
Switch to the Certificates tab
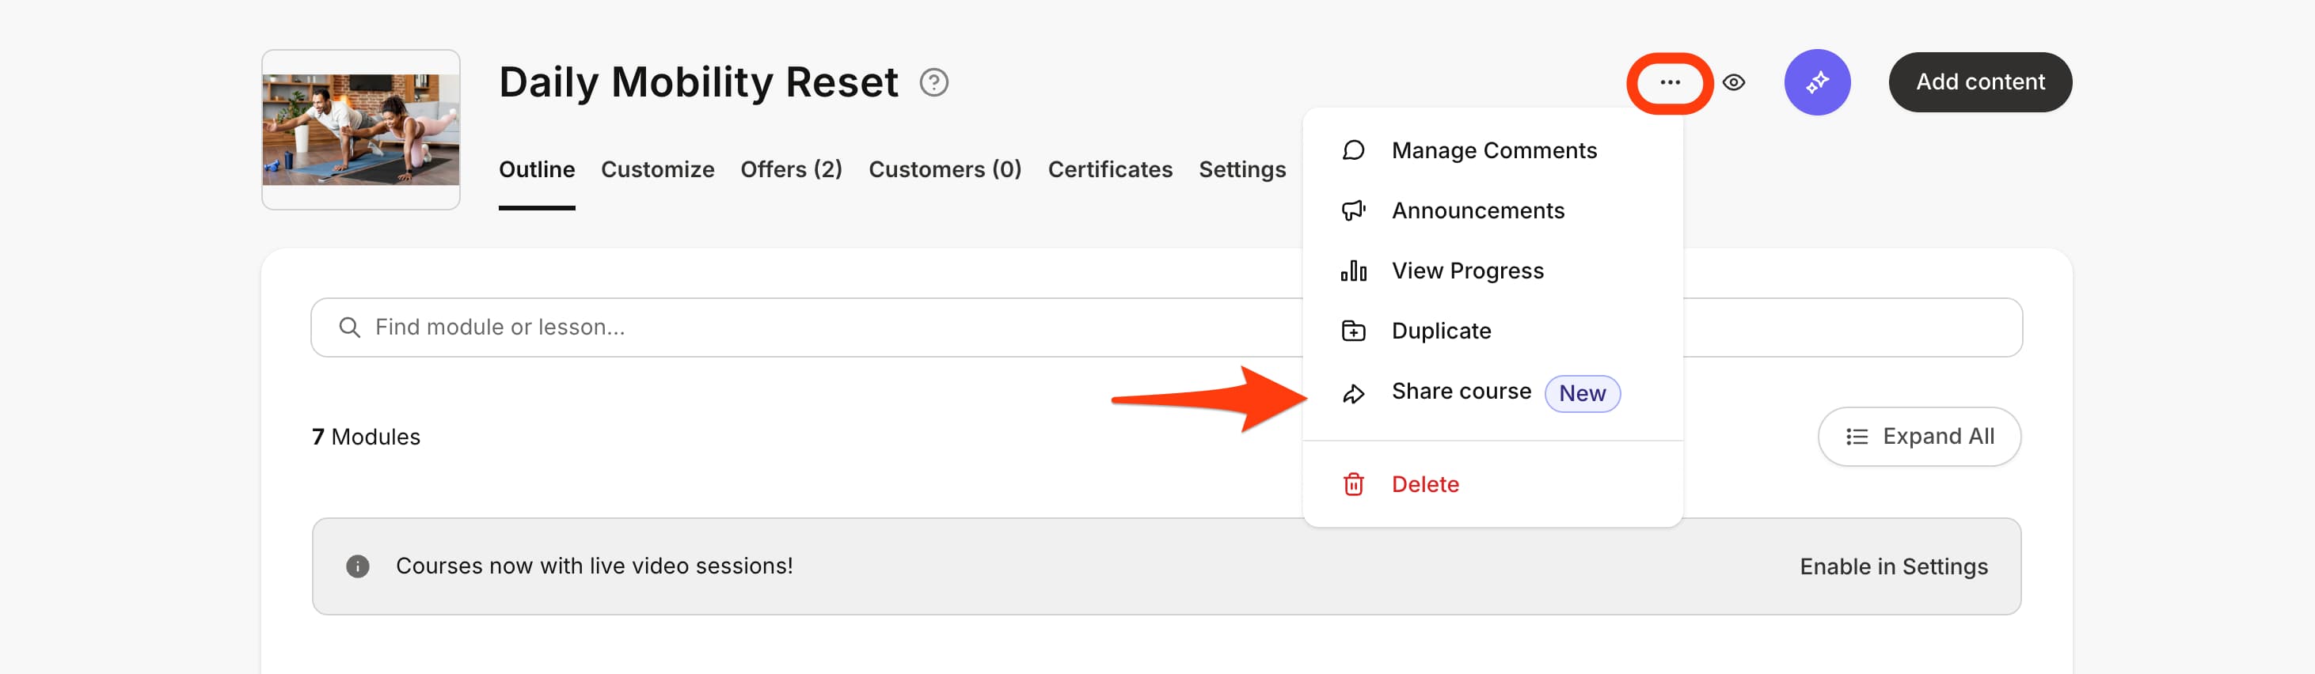point(1110,169)
